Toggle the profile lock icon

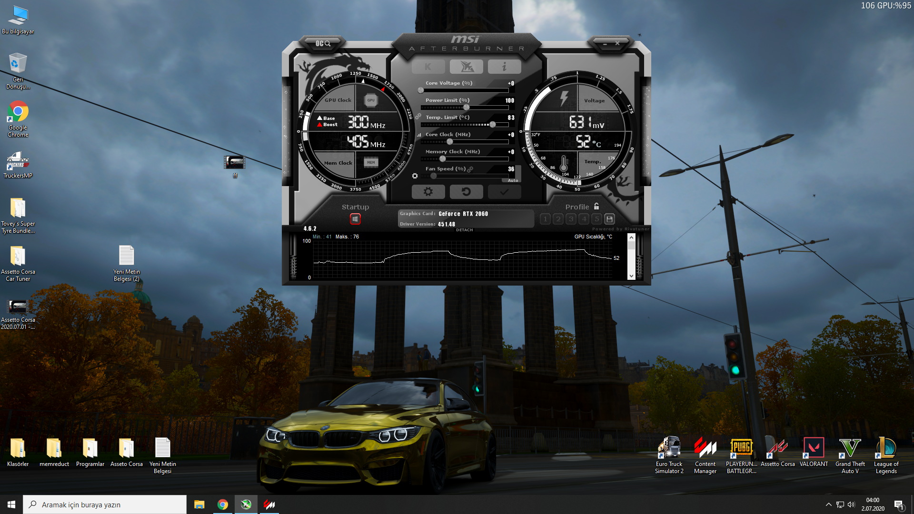tap(596, 207)
